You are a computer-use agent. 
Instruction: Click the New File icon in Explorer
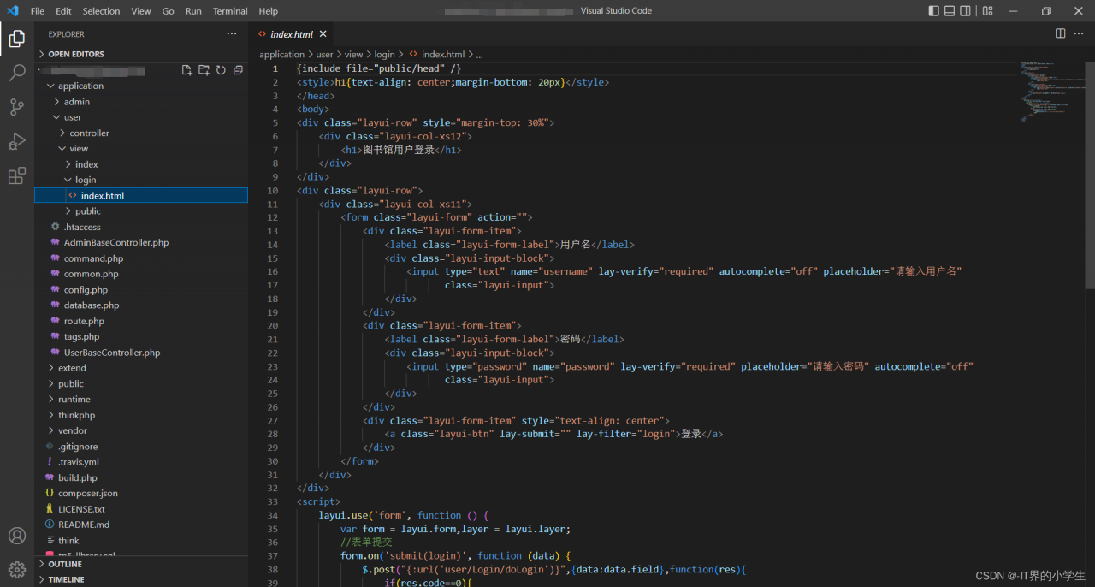coord(186,70)
